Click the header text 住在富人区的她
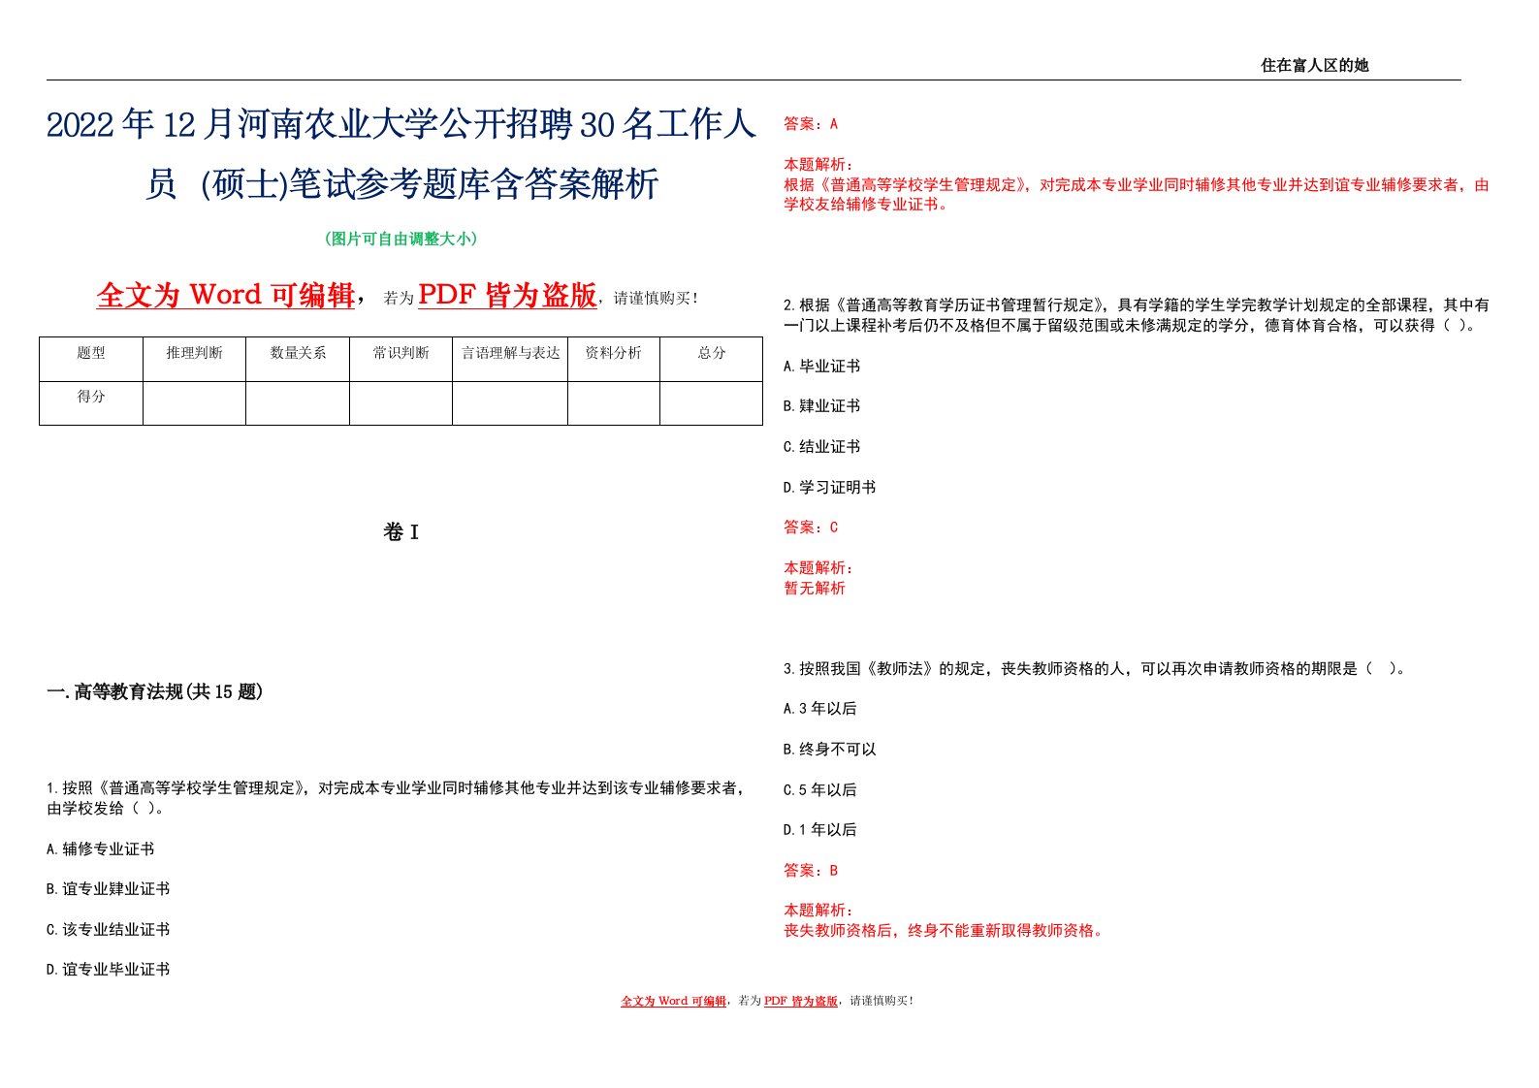The image size is (1539, 1088). tap(1314, 65)
